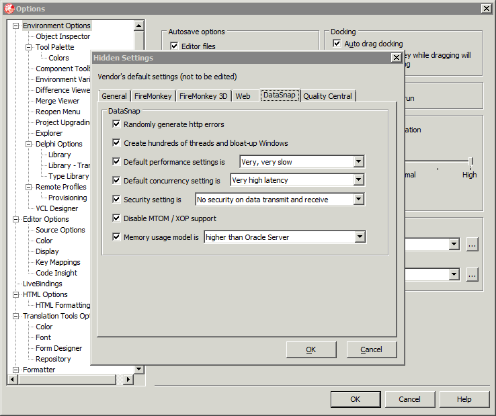
Task: Toggle Default performance settings checkbox
Action: click(x=116, y=162)
